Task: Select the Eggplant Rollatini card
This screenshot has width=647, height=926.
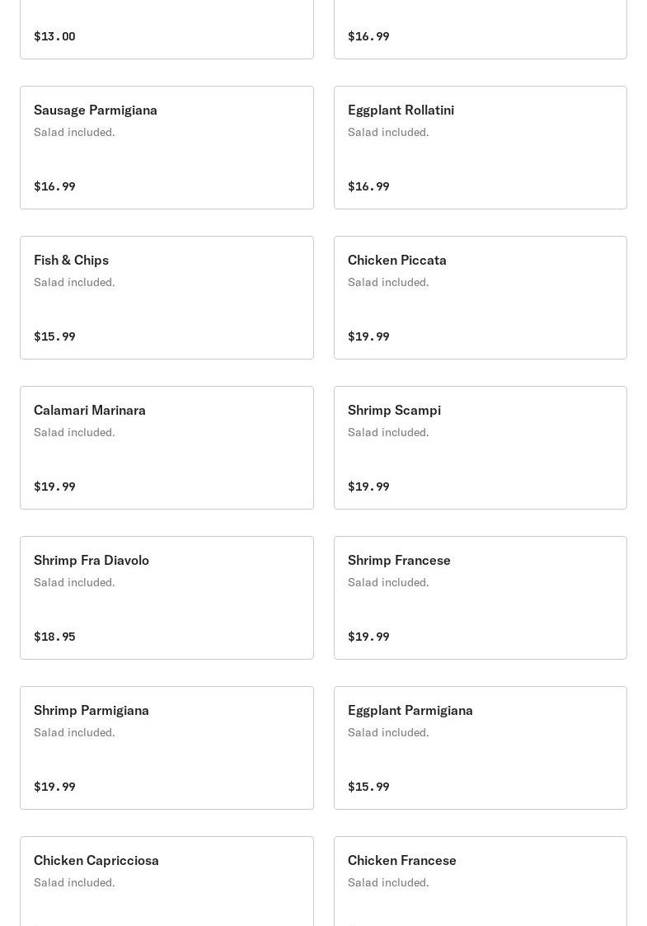Action: (401, 110)
